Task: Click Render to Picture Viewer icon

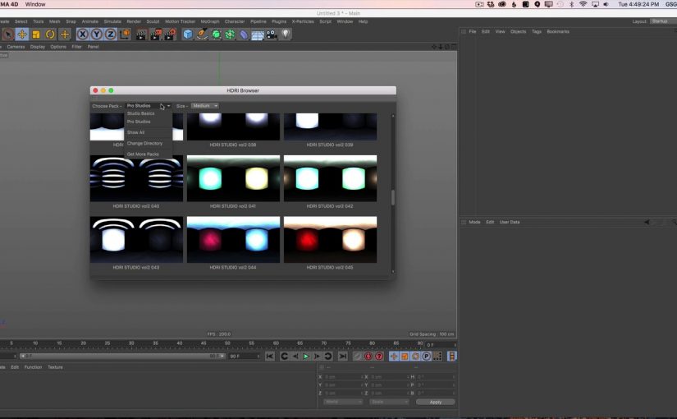Action: (x=155, y=35)
